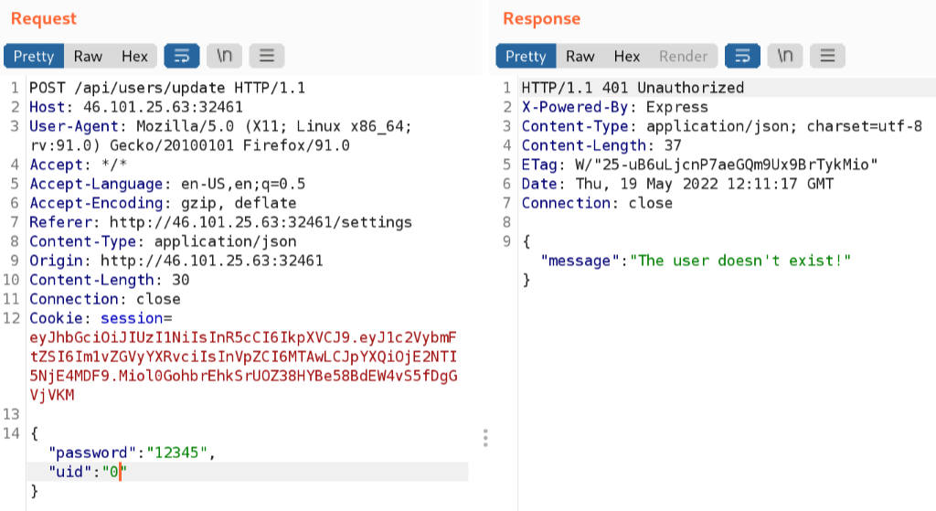Click the Accept: */* header line
The width and height of the screenshot is (936, 511).
coord(79,165)
